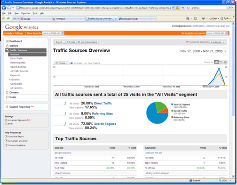Select the rightmost Graph by view toggle
The image size is (237, 185).
click(225, 62)
